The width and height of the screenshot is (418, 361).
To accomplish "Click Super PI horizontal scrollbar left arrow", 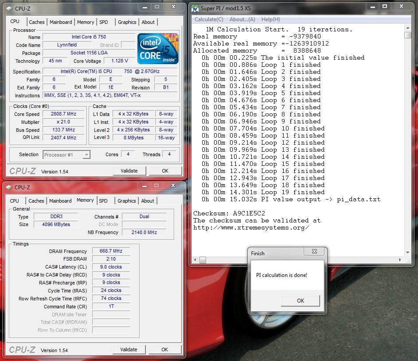I will click(x=195, y=260).
